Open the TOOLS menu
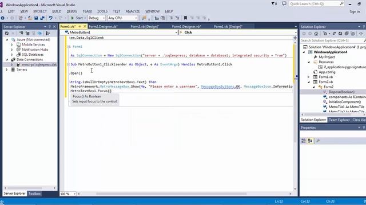This screenshot has height=205, width=366. pos(102,11)
